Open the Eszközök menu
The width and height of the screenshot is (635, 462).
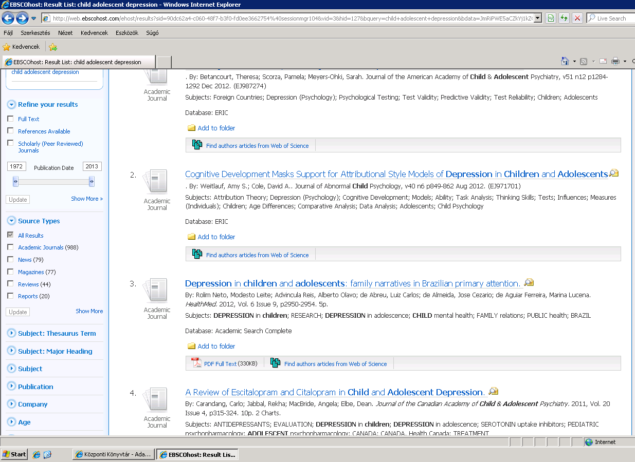pos(127,33)
